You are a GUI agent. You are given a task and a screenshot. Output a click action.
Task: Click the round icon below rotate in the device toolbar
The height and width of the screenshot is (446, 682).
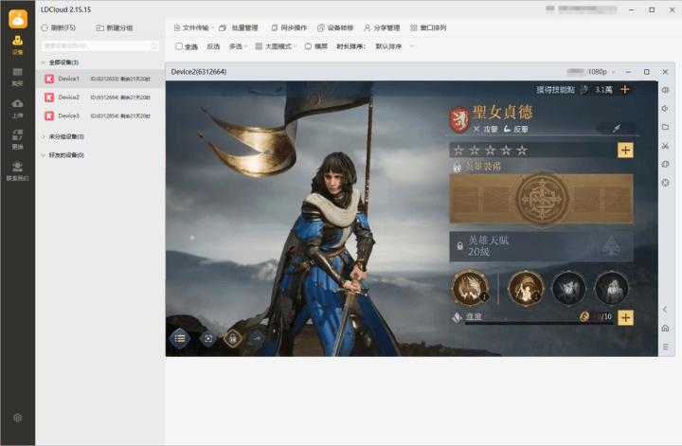click(x=666, y=183)
